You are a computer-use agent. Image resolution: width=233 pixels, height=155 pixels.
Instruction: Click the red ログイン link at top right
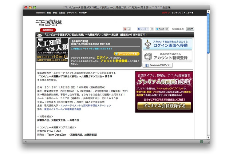click(x=166, y=13)
